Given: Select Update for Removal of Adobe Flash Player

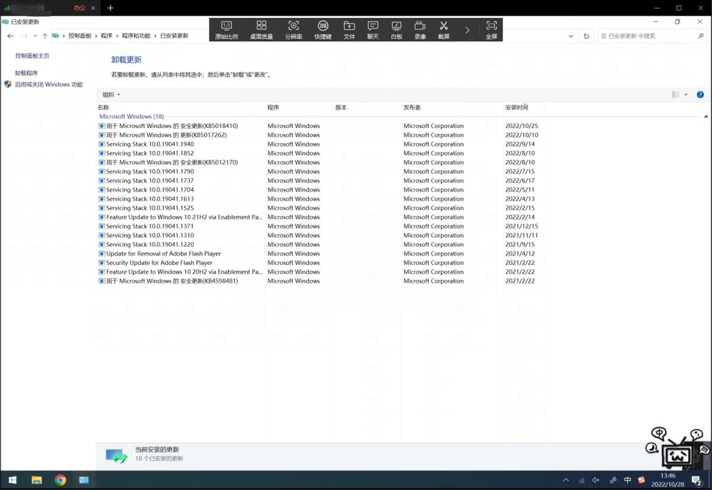Looking at the screenshot, I should [x=321, y=254].
